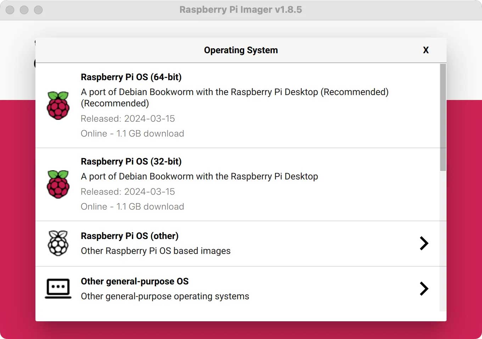Viewport: 482px width, 339px height.
Task: Open the Raspberry Pi OS (other) entry title
Action: click(x=130, y=236)
